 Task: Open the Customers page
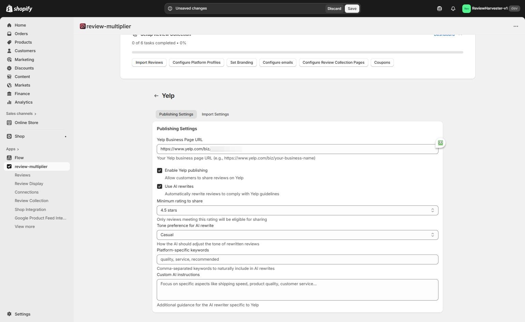coord(25,50)
